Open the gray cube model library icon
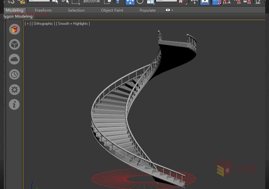The width and height of the screenshot is (269, 189). point(14,44)
